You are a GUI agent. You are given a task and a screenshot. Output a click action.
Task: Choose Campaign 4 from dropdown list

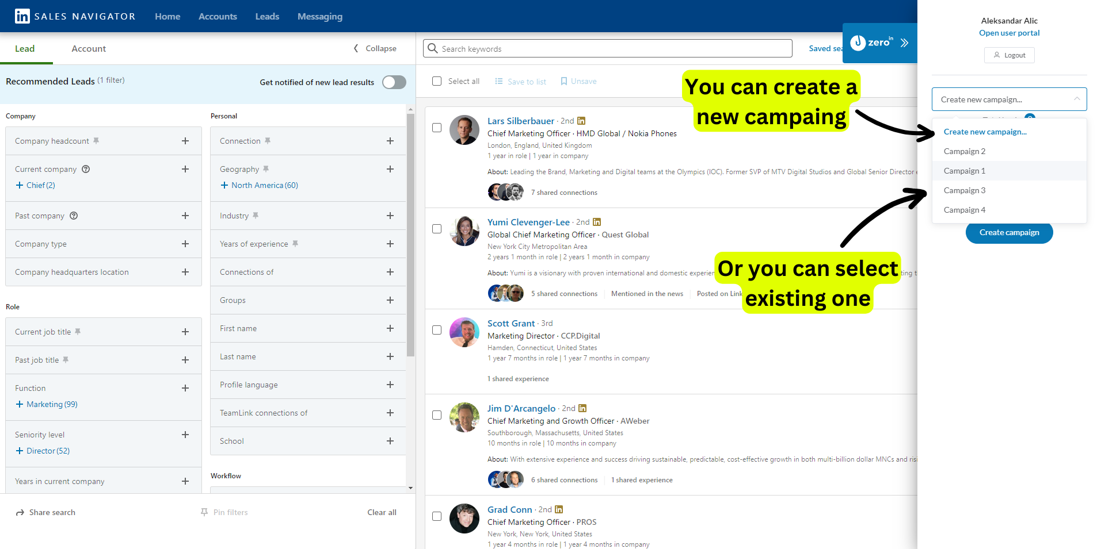[x=1009, y=210]
